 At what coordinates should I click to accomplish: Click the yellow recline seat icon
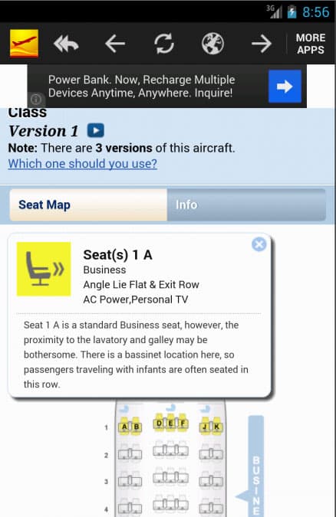[44, 269]
